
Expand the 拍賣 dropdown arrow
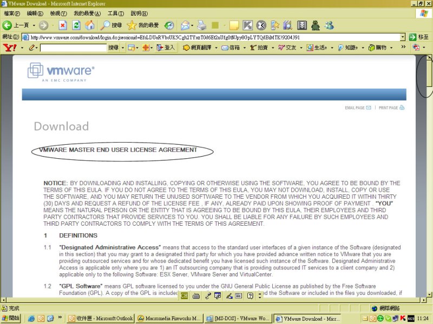[273, 48]
